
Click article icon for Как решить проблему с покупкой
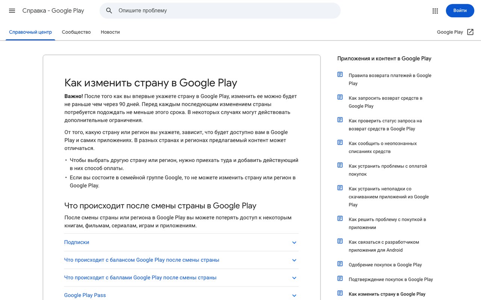pyautogui.click(x=340, y=219)
